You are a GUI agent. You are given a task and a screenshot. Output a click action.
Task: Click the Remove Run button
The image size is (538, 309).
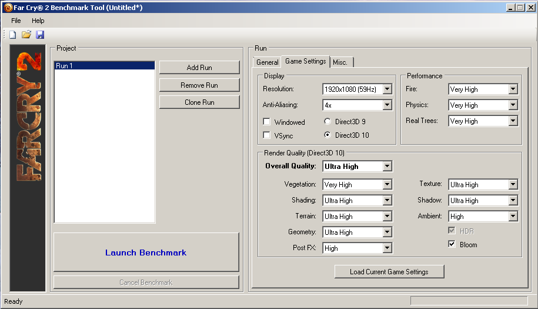(199, 85)
